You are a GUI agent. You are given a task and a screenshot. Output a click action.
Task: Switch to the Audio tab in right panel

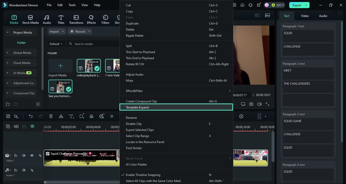point(323,16)
